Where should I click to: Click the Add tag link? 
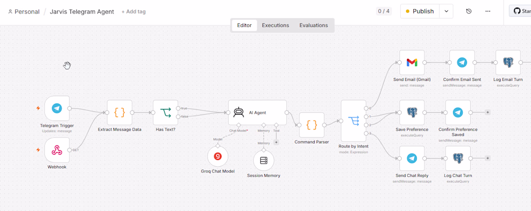pyautogui.click(x=133, y=12)
